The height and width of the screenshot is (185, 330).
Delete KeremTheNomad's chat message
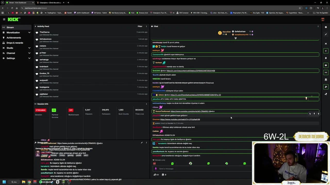318,114
